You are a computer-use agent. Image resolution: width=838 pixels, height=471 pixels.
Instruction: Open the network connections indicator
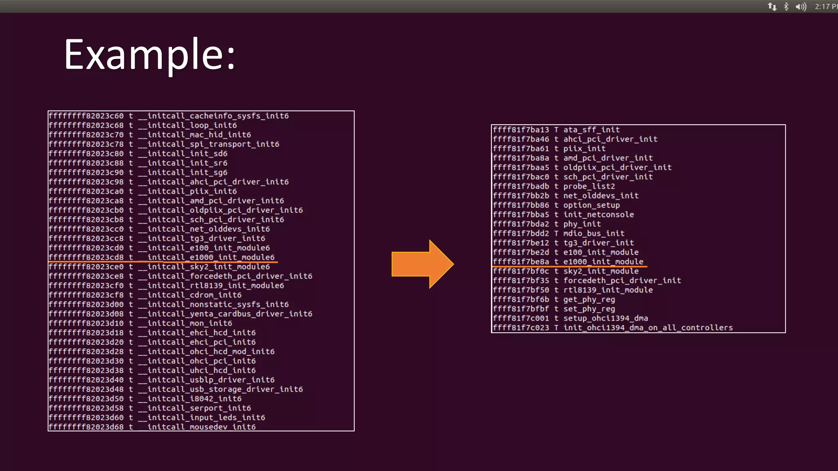(x=772, y=7)
